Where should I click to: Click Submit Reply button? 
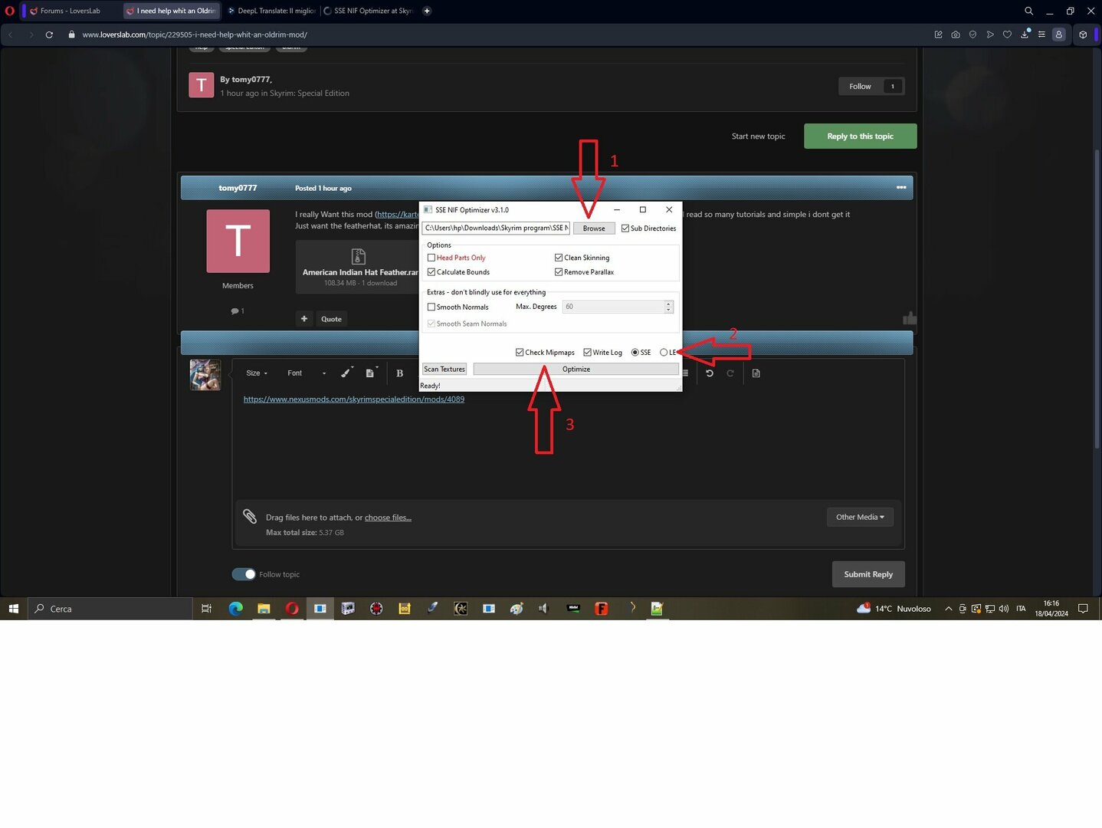click(x=868, y=574)
